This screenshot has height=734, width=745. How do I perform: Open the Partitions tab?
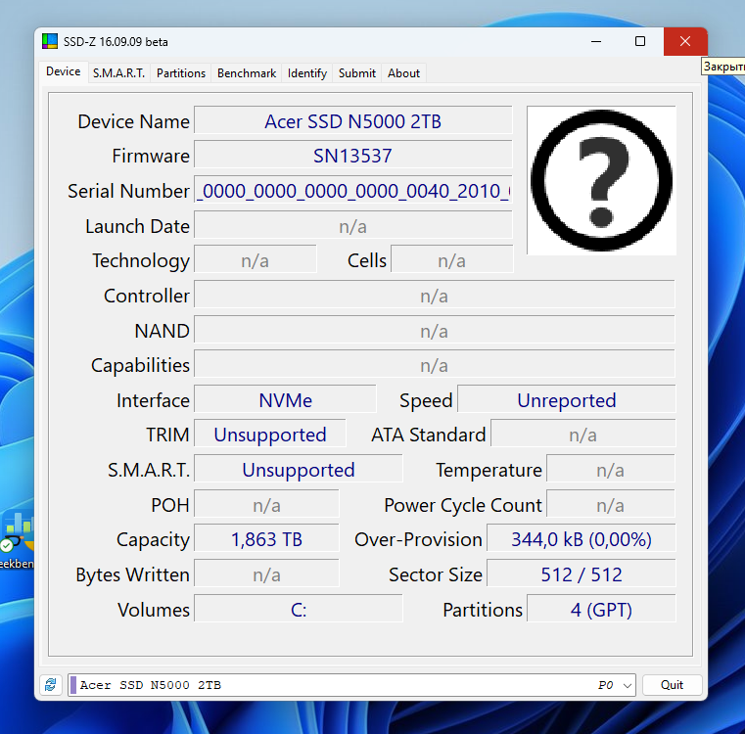(x=181, y=73)
